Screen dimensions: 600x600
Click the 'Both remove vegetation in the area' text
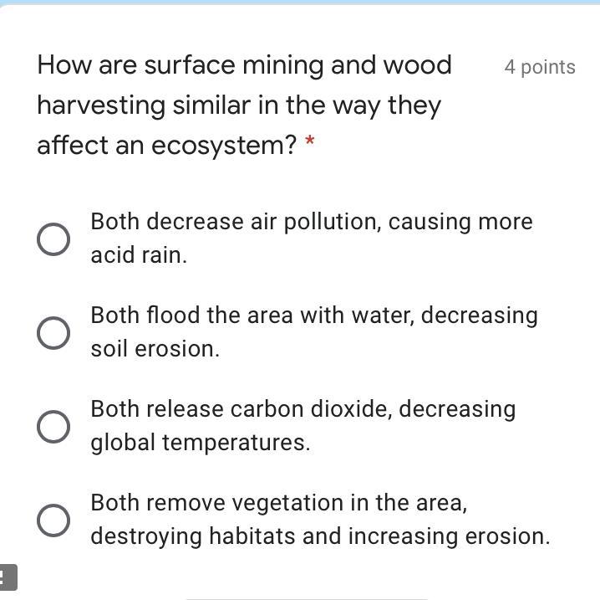[x=278, y=503]
